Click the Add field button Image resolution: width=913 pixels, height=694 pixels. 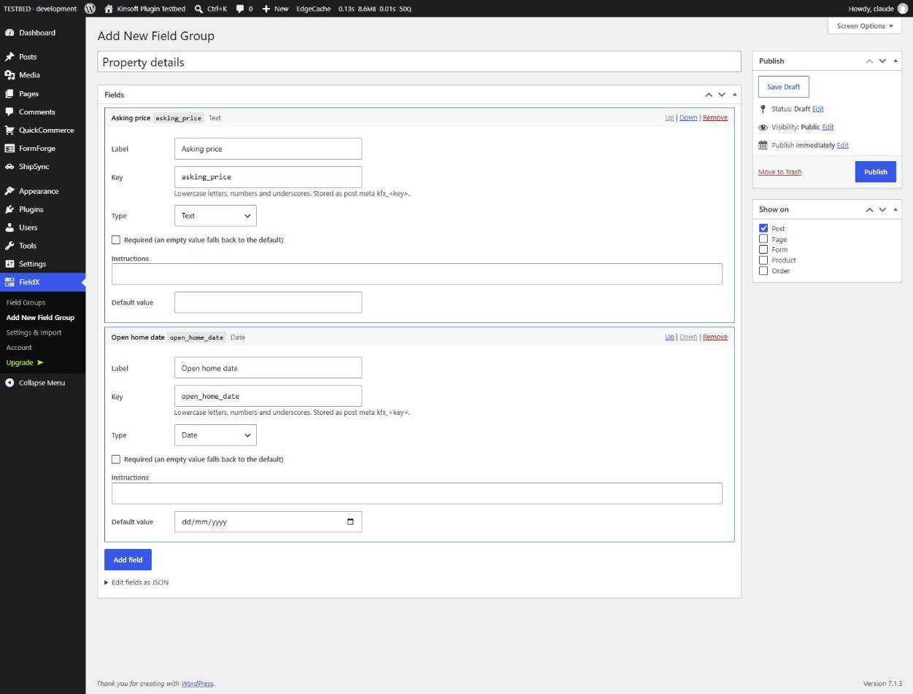[x=128, y=560]
